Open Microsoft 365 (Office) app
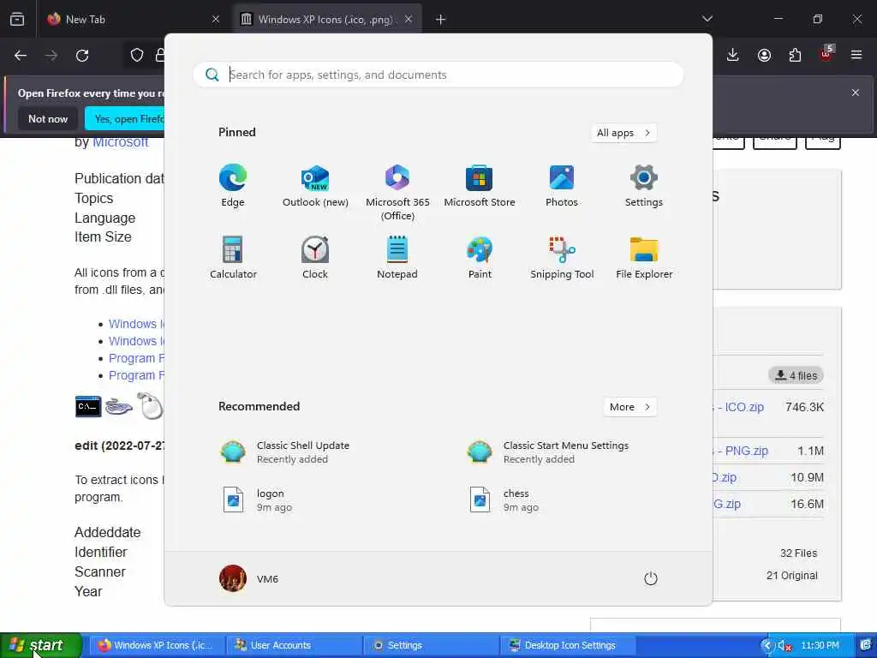The image size is (877, 658). click(x=397, y=193)
